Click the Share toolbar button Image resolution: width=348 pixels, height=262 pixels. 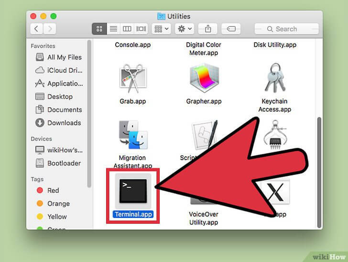(x=208, y=29)
